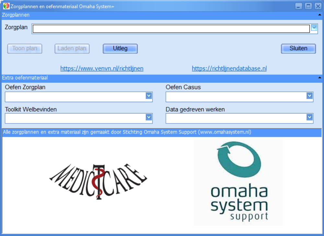Open the Zorgplan dropdown arrow
The height and width of the screenshot is (236, 324).
314,29
